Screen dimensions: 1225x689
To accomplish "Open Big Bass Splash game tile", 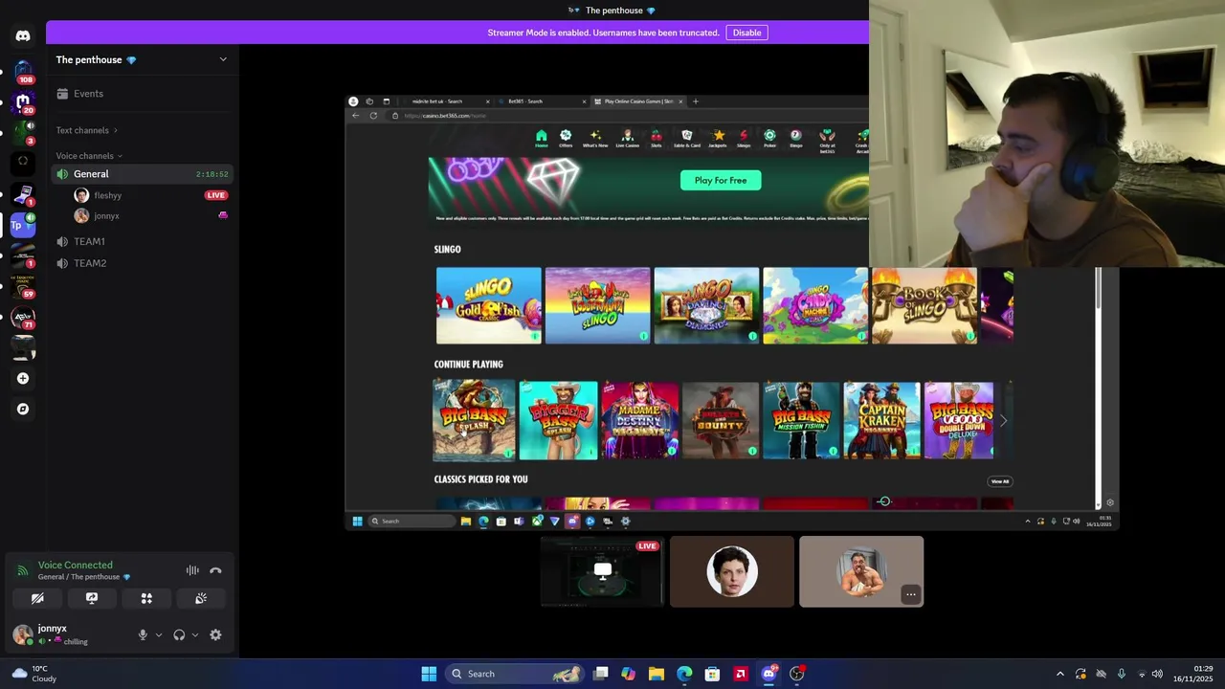I will pos(474,420).
